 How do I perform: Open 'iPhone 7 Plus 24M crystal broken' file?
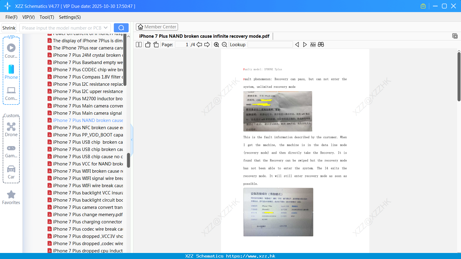point(85,55)
